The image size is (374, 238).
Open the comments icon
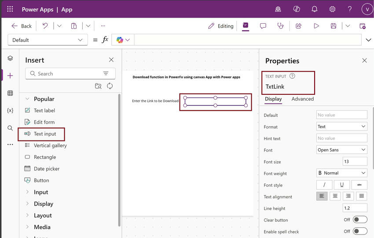pos(263,26)
